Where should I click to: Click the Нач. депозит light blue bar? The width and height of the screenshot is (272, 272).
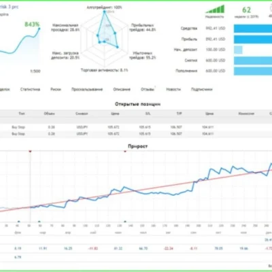click(x=238, y=50)
